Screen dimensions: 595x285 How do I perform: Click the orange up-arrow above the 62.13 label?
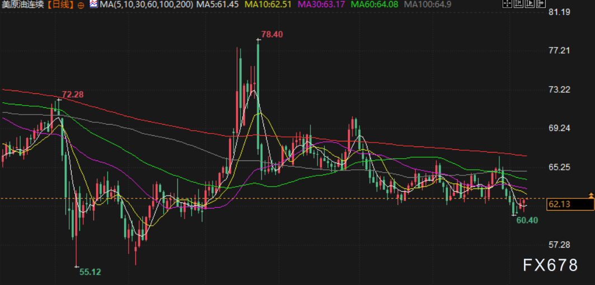591,194
